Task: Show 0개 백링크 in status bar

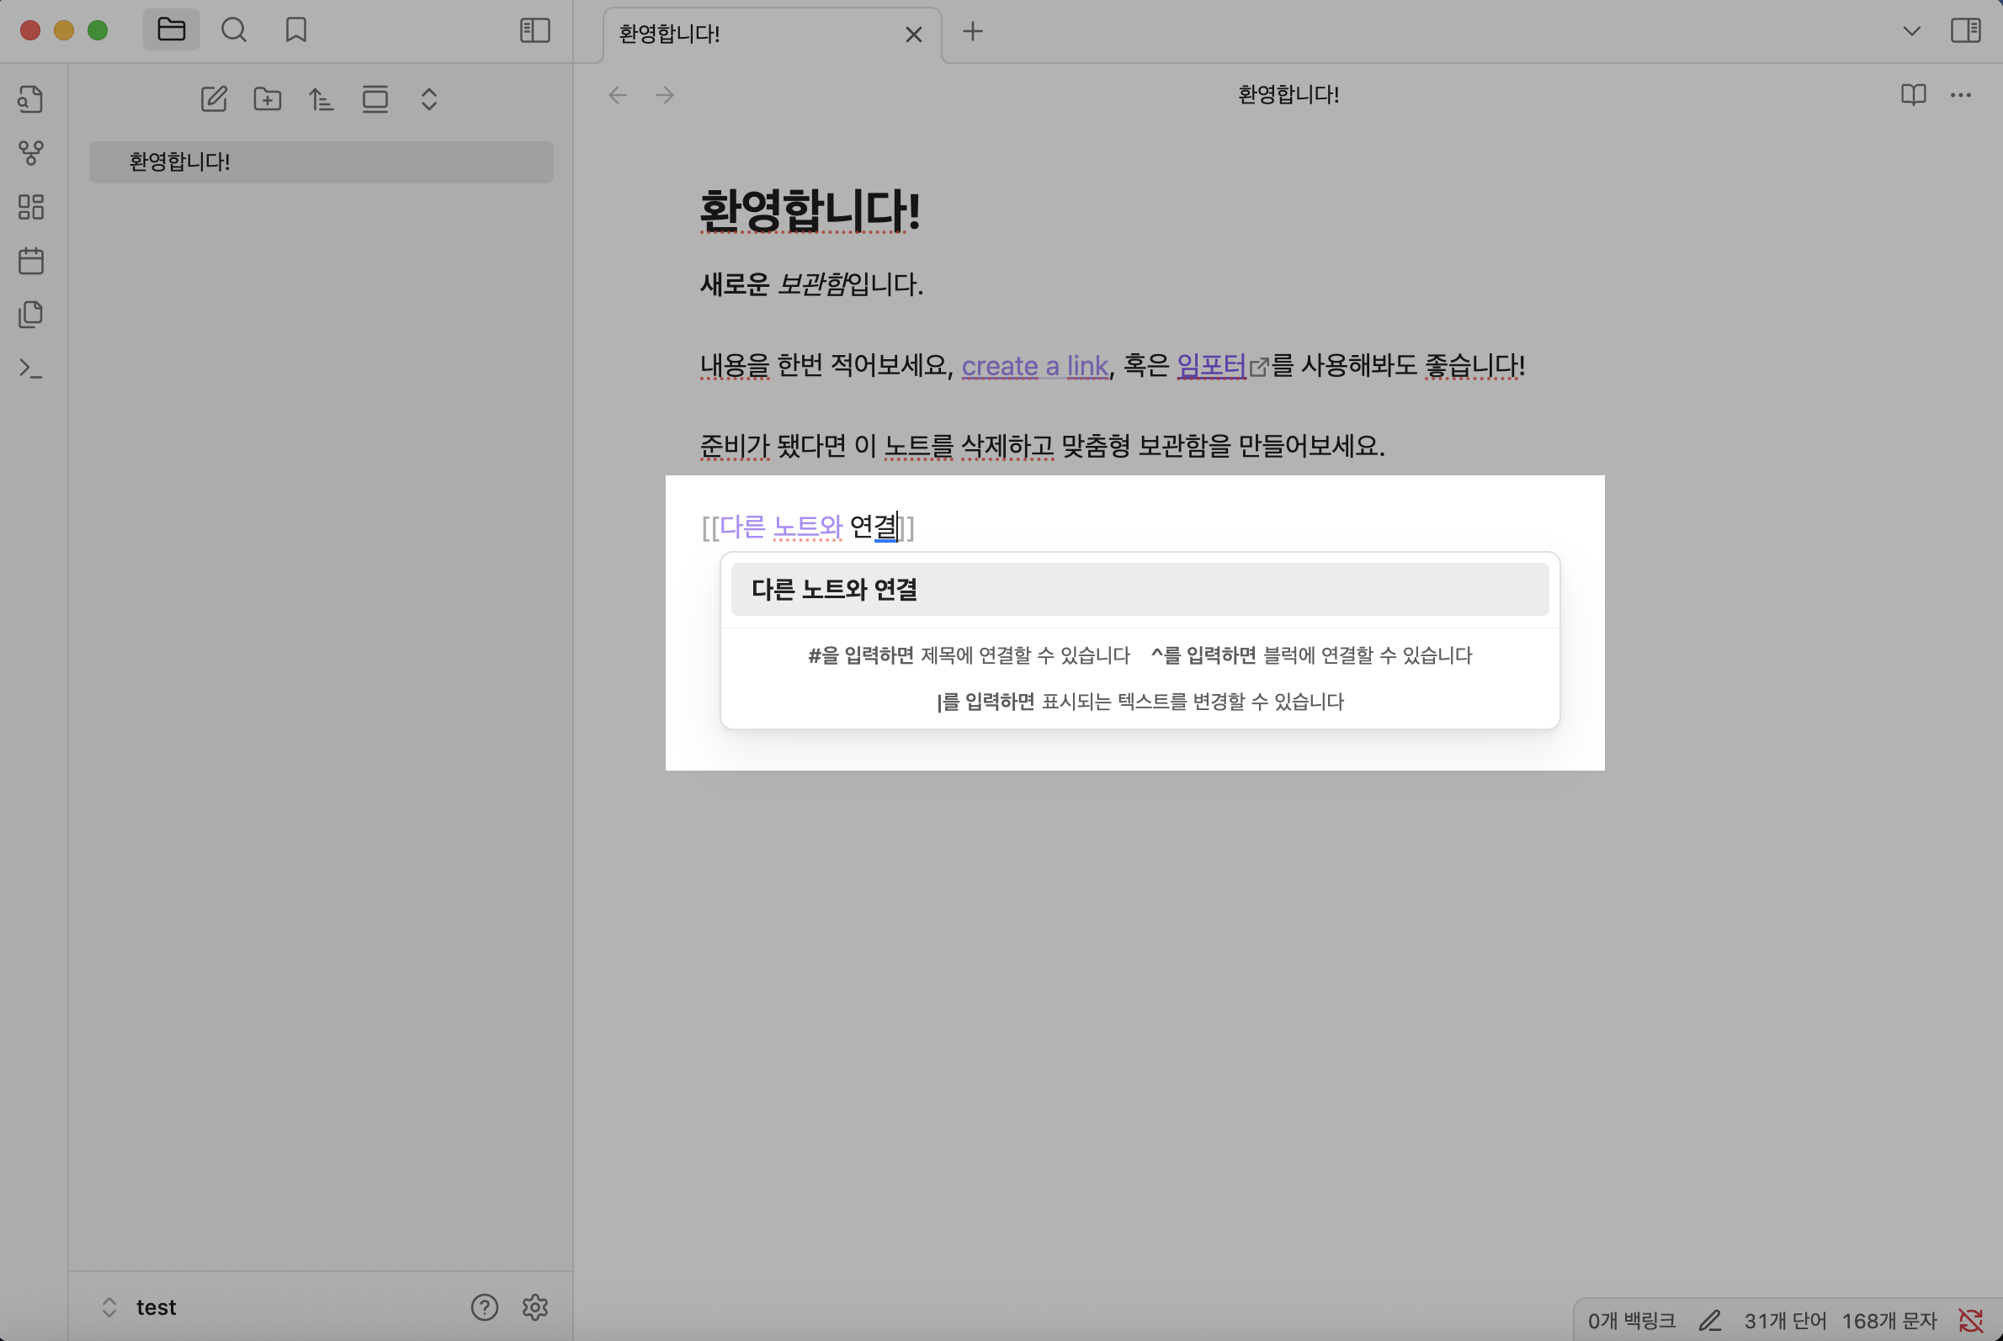Action: (x=1631, y=1321)
